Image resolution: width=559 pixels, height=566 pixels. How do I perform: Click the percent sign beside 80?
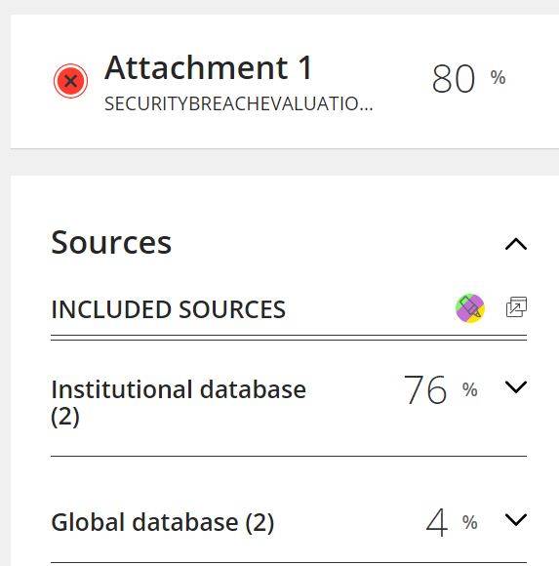[498, 77]
